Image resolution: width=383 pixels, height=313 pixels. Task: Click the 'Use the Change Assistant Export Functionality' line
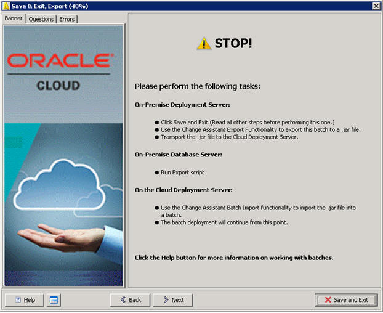pyautogui.click(x=260, y=130)
